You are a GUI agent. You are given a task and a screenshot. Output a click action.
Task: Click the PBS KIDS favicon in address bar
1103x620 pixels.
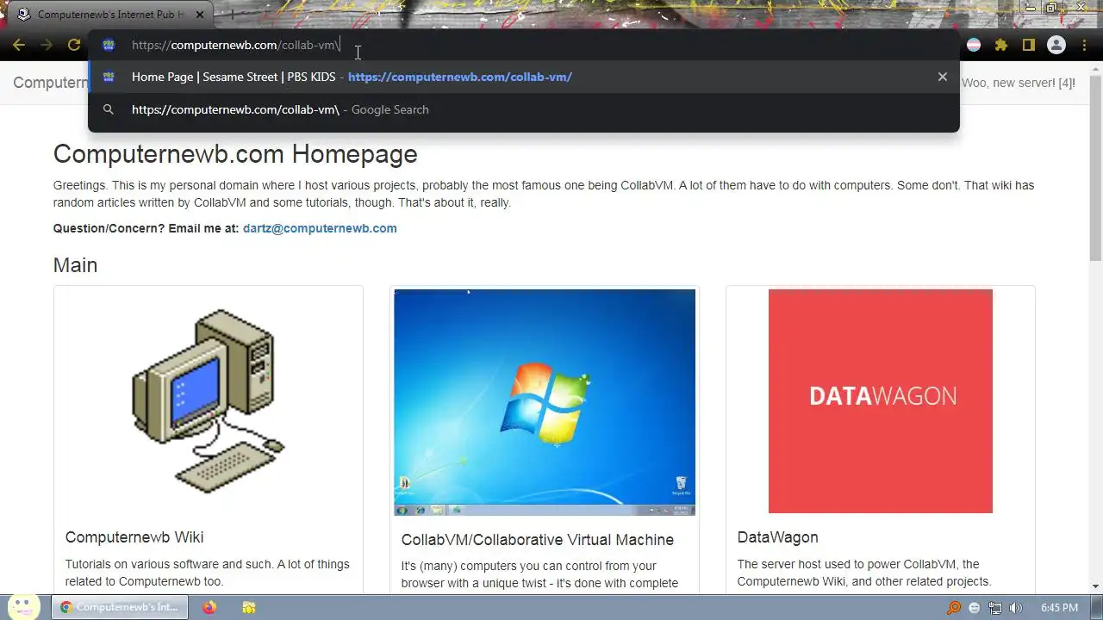coord(109,45)
